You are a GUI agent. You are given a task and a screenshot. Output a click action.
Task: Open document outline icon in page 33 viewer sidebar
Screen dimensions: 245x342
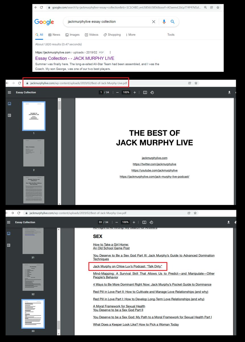tap(9, 245)
